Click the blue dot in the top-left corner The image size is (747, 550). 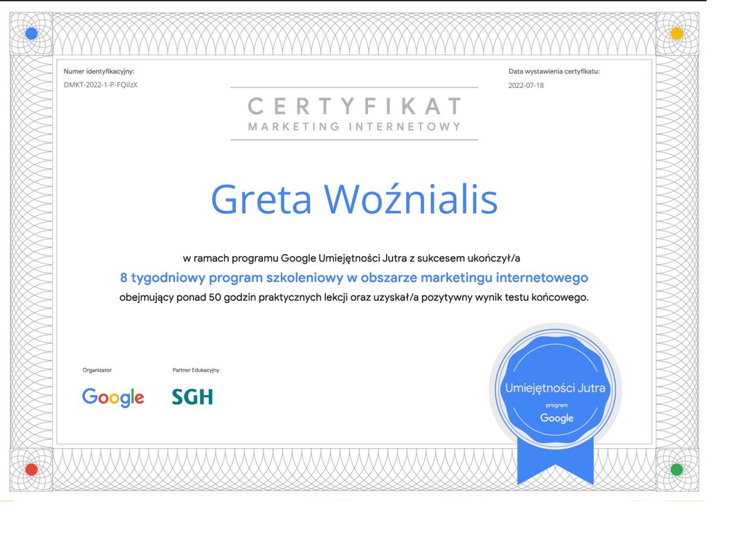click(x=31, y=33)
